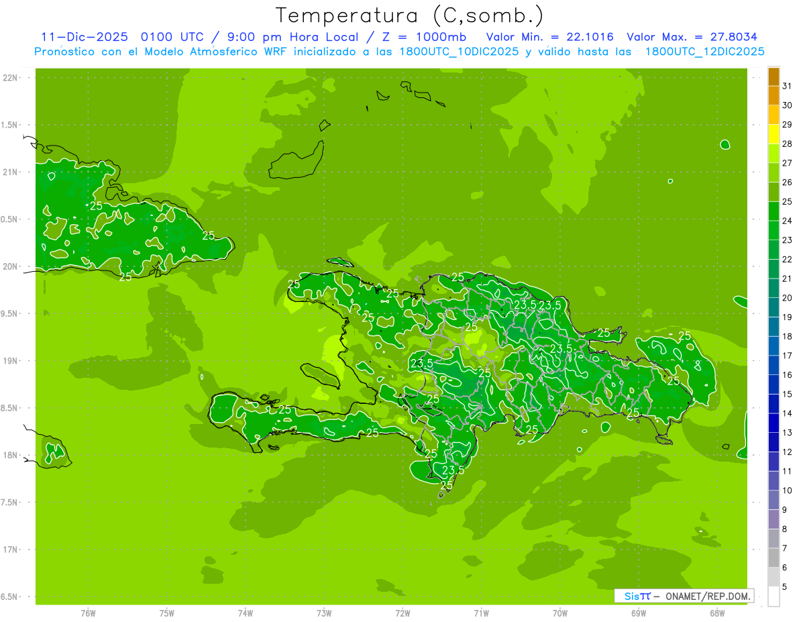Image resolution: width=805 pixels, height=622 pixels.
Task: Click the '73W' longitude axis label
Action: click(324, 613)
